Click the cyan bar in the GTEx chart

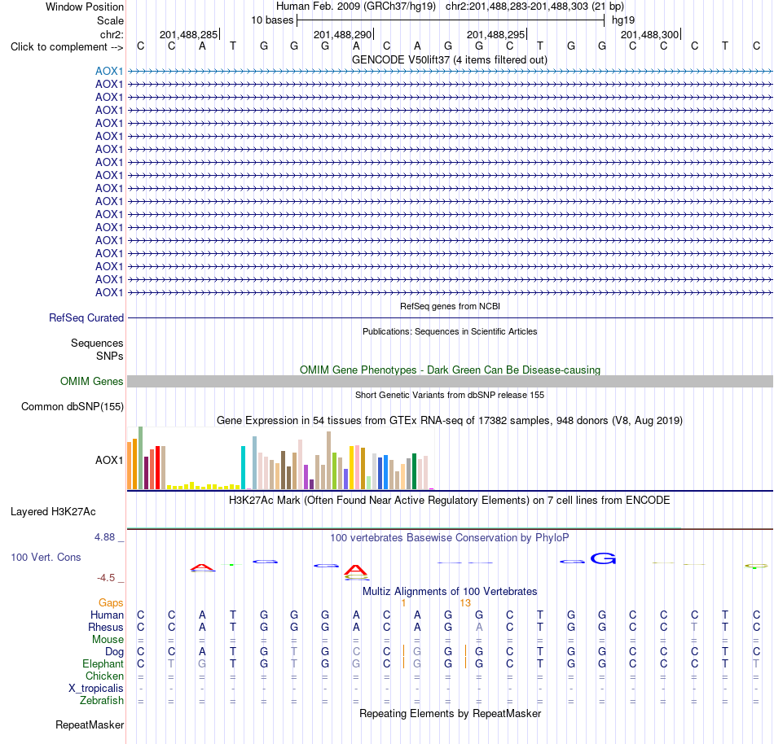[x=244, y=467]
